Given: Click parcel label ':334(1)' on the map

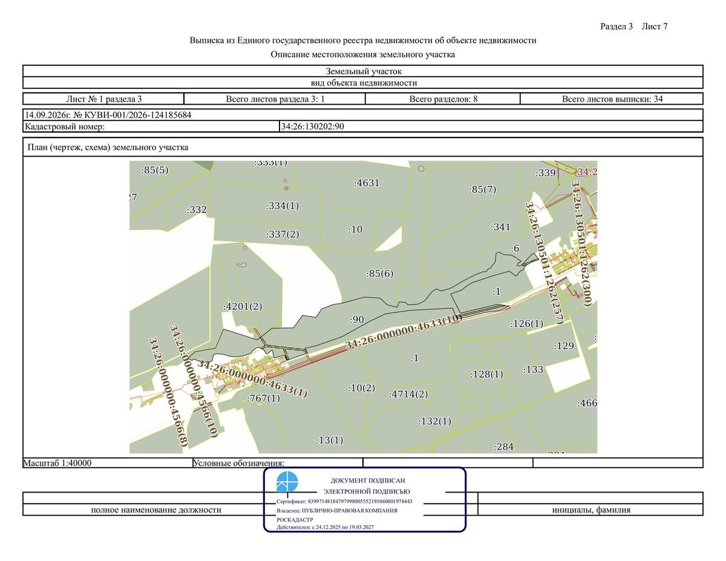Looking at the screenshot, I should [283, 206].
